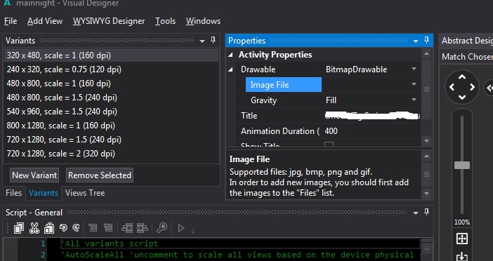
Task: Click the Paste icon in the script toolbar
Action: [49, 228]
